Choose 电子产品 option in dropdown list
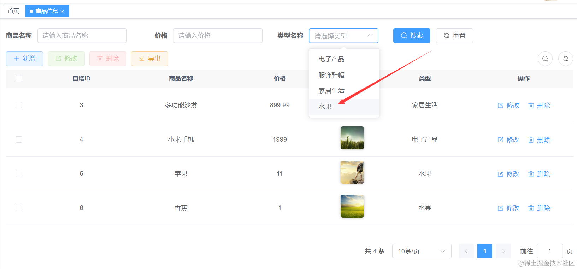The width and height of the screenshot is (577, 269). pos(331,59)
